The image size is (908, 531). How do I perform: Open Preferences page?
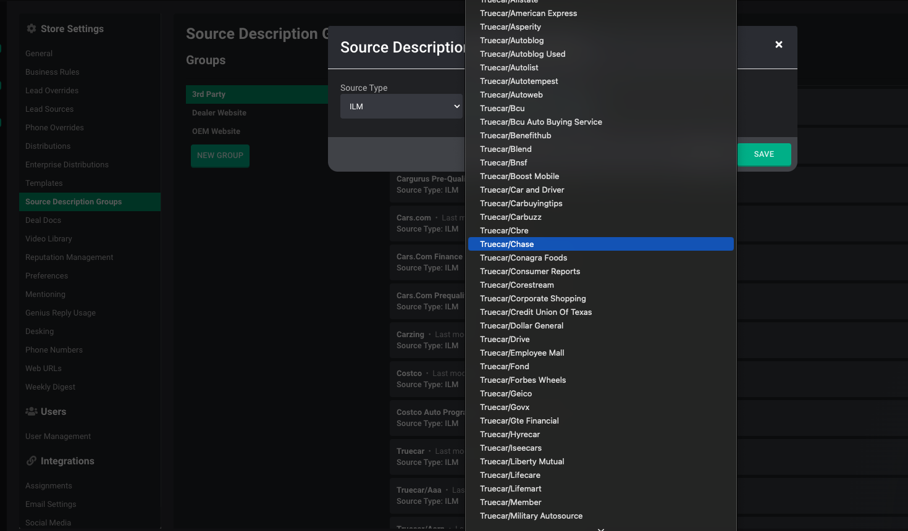(46, 276)
